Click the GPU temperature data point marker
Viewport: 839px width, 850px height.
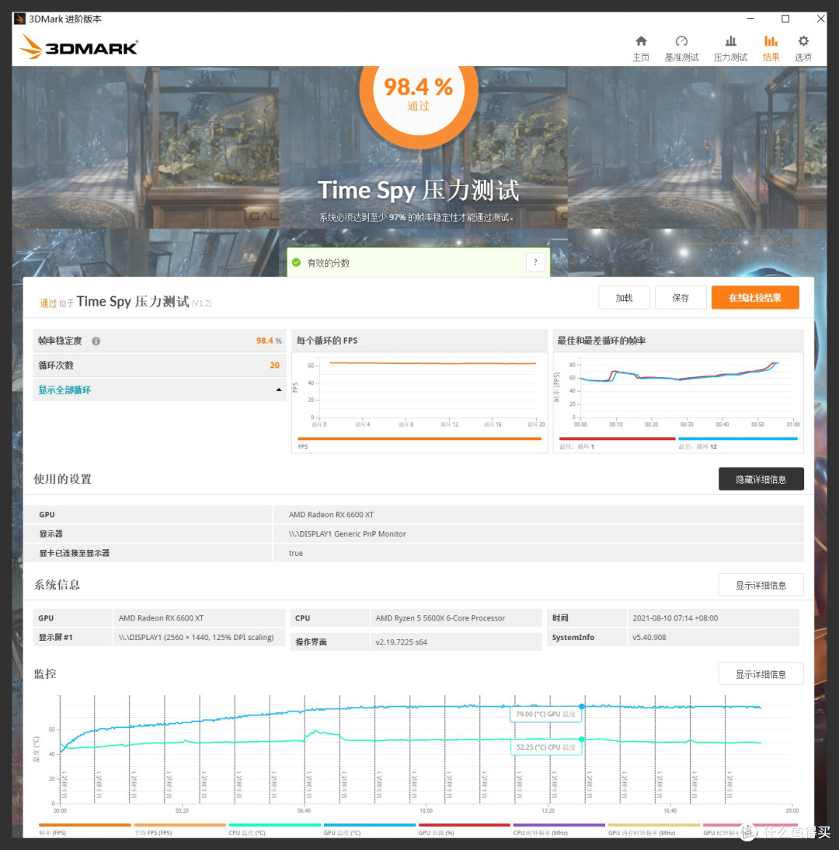[582, 706]
